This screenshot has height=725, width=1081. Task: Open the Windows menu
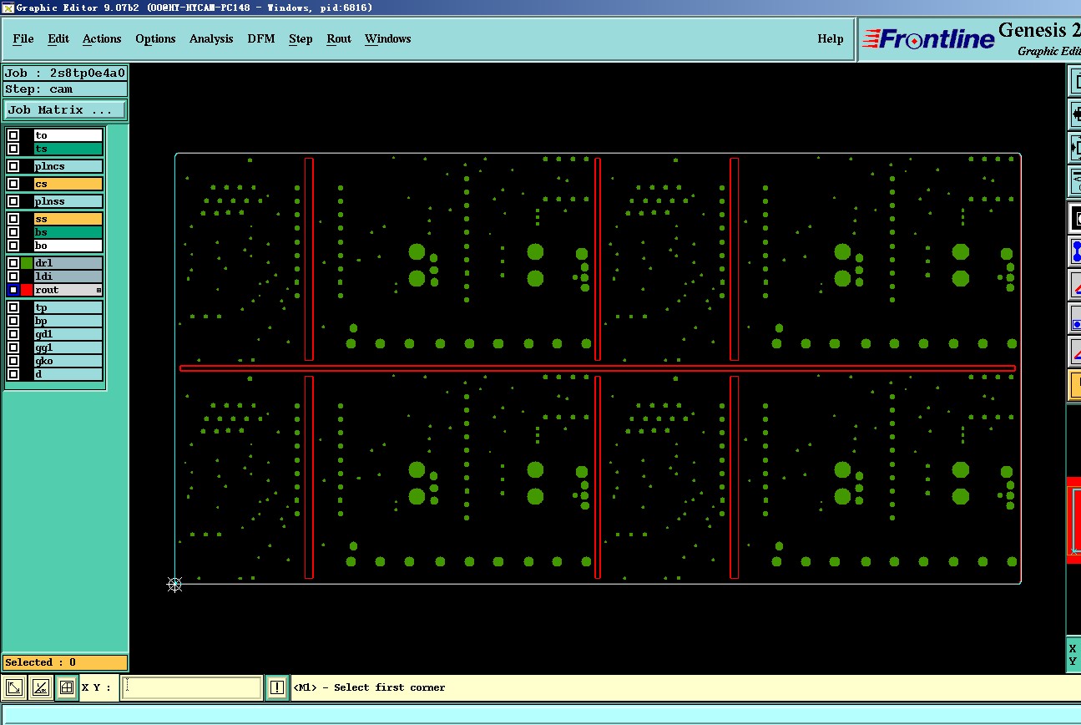coord(388,38)
